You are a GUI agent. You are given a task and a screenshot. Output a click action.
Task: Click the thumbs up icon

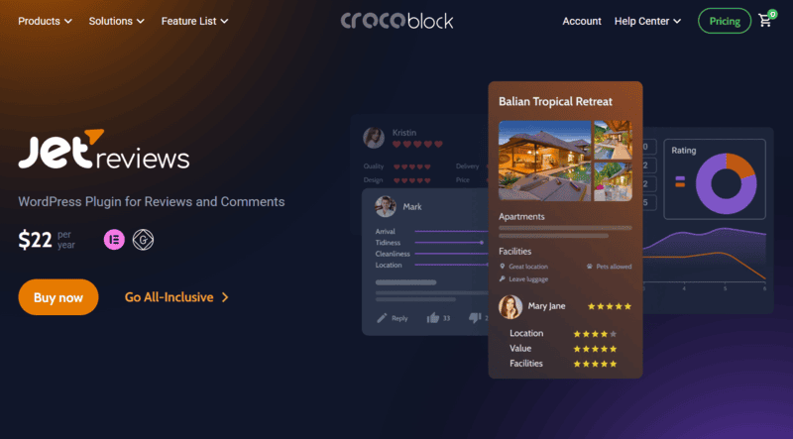(x=433, y=318)
